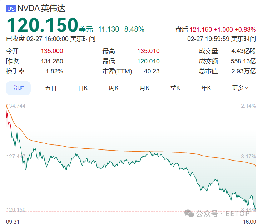This screenshot has height=224, width=258.
Task: Select the 分时 intraday tab
Action: click(18, 88)
